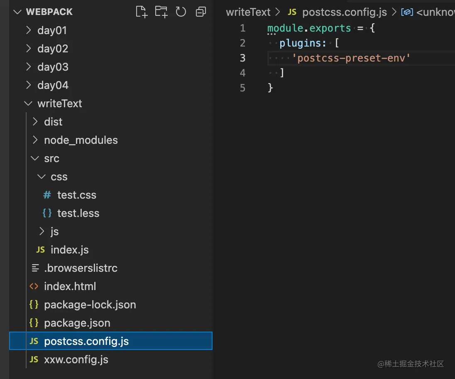The image size is (455, 379).
Task: Click the closing brace on line 5
Action: [x=270, y=88]
